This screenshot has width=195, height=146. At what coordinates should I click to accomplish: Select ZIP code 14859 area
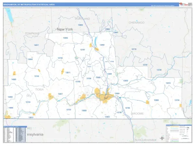click(x=10, y=97)
